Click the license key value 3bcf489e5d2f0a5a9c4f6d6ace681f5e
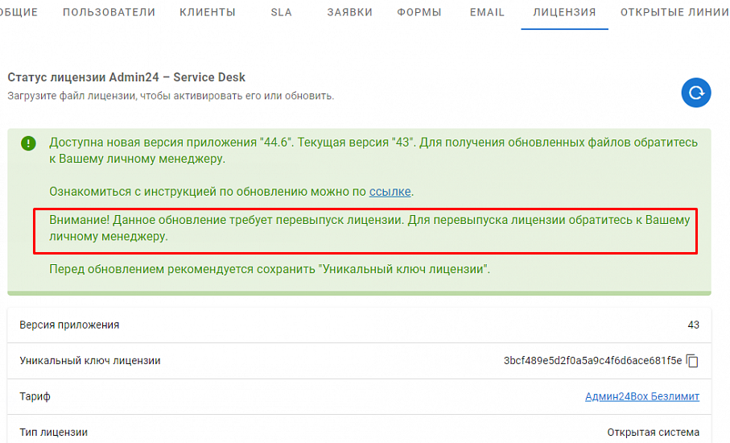 tap(592, 361)
